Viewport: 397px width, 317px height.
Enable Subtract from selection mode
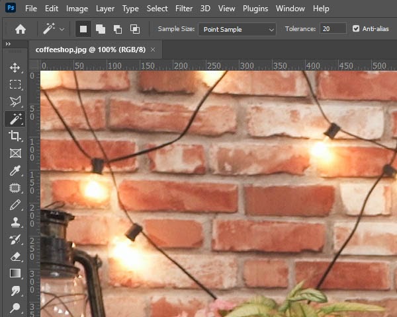(x=118, y=29)
